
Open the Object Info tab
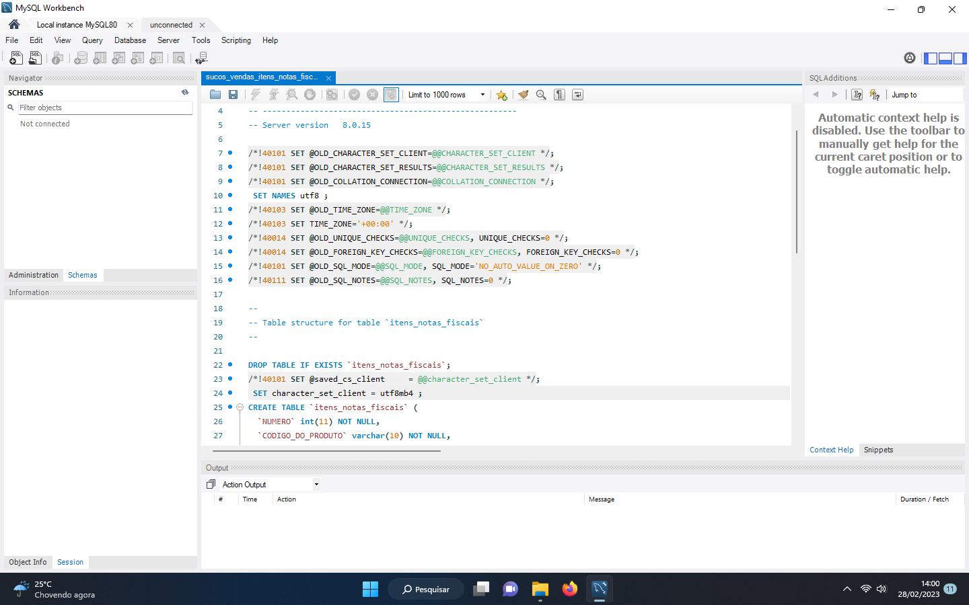click(x=28, y=562)
